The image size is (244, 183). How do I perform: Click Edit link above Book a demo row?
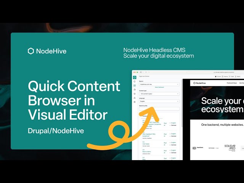point(143,150)
